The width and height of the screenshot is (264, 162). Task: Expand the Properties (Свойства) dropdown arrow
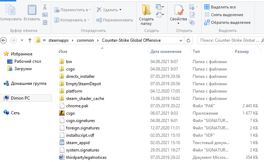(179, 23)
